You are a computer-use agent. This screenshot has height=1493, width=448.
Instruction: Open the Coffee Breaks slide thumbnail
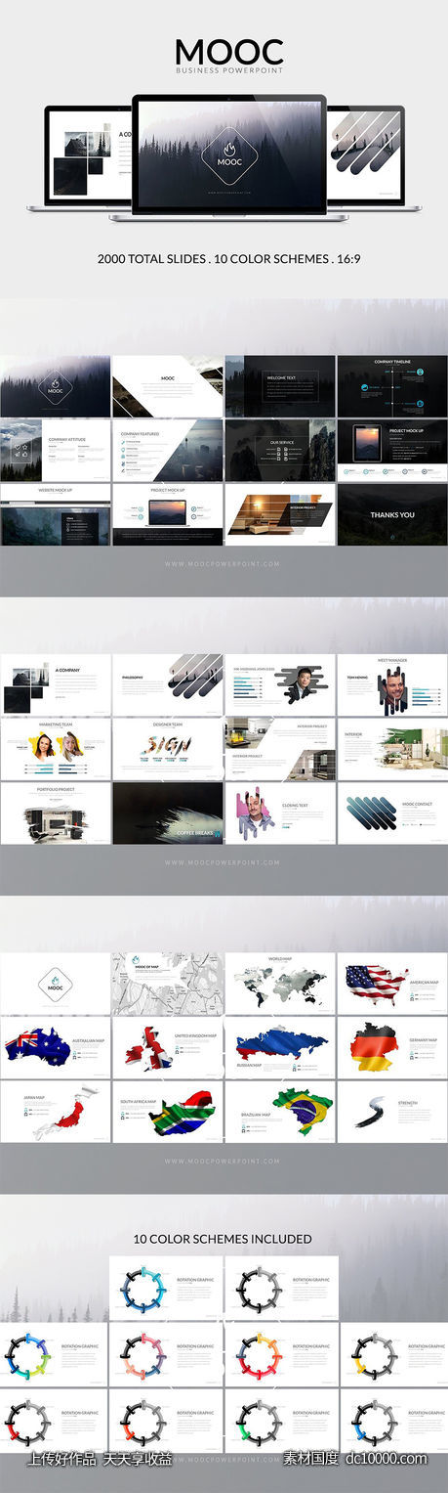[168, 812]
